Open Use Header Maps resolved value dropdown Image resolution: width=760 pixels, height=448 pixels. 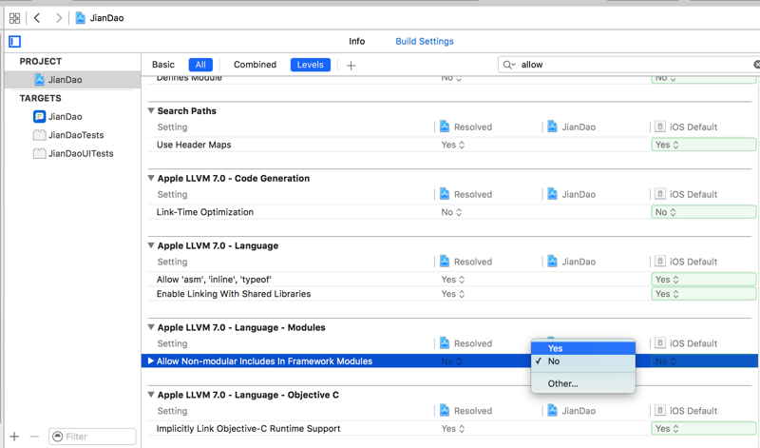pyautogui.click(x=453, y=146)
